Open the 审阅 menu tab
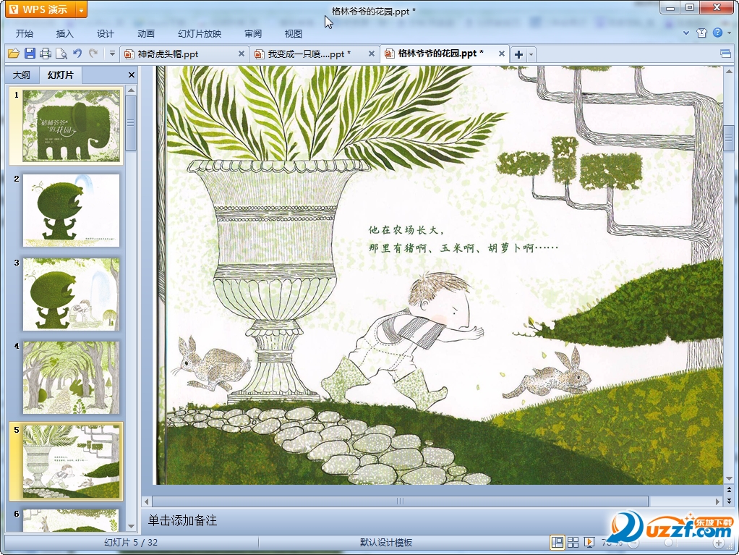Screen dimensions: 739x555 pos(253,33)
